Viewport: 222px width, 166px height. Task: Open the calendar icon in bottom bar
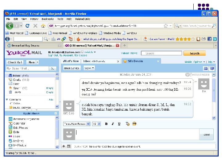coord(69,146)
